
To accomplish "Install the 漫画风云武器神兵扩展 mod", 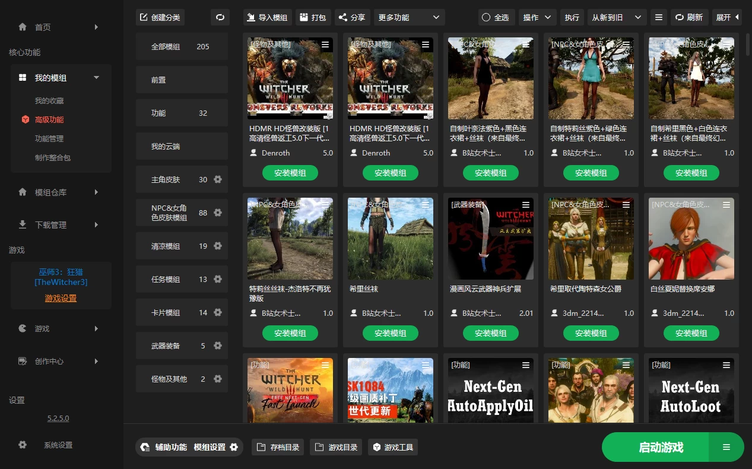I will pyautogui.click(x=491, y=333).
